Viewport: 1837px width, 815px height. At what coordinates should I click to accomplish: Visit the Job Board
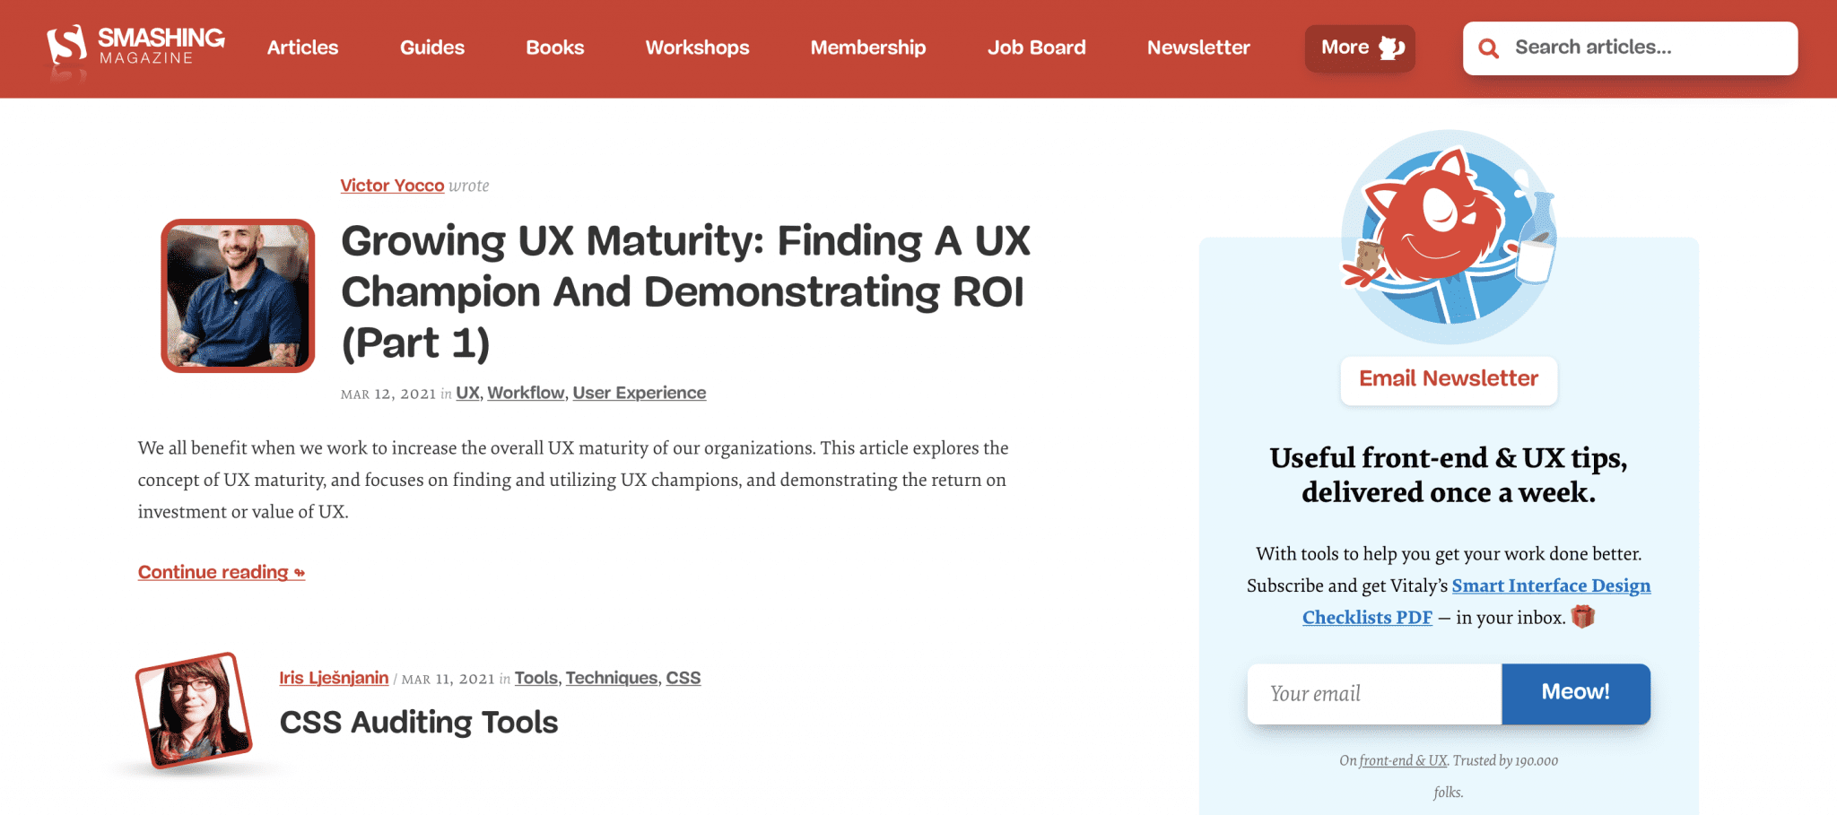click(x=1036, y=48)
